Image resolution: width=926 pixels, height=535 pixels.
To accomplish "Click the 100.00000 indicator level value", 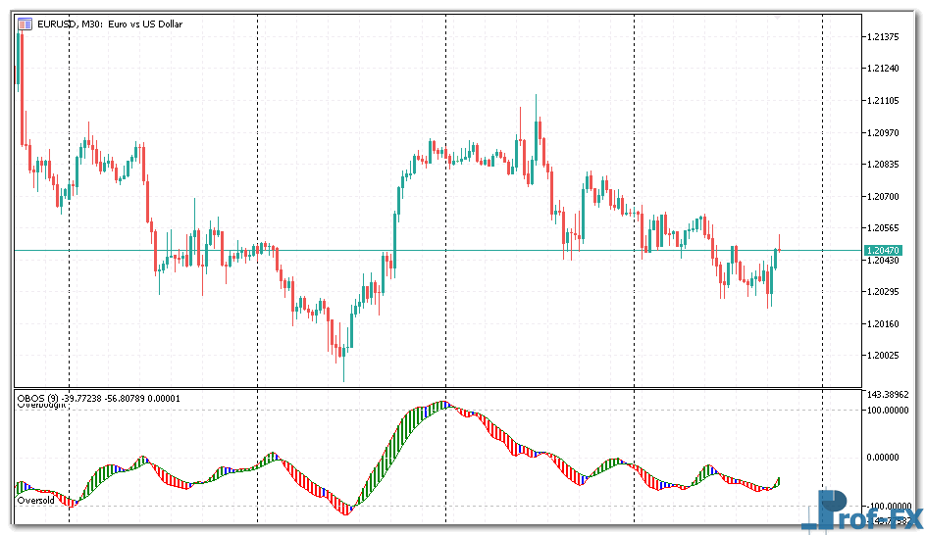I will tap(887, 410).
